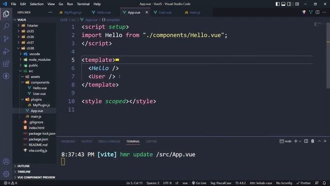This screenshot has width=330, height=186.
Task: Open the Terminal menu
Action: 83,4
